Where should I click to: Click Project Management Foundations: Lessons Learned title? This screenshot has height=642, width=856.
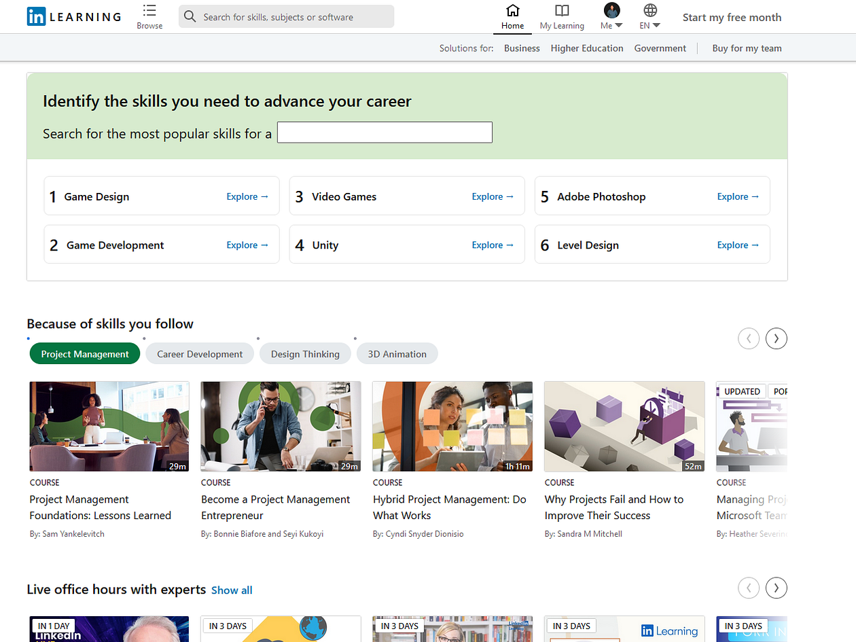[x=101, y=507]
